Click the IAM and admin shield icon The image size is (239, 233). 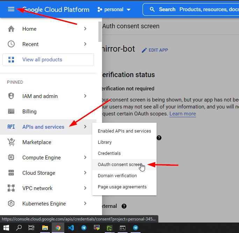[x=11, y=96]
